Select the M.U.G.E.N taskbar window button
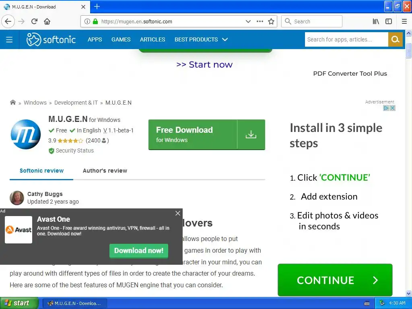Screen dimensions: 412x309 point(74,303)
